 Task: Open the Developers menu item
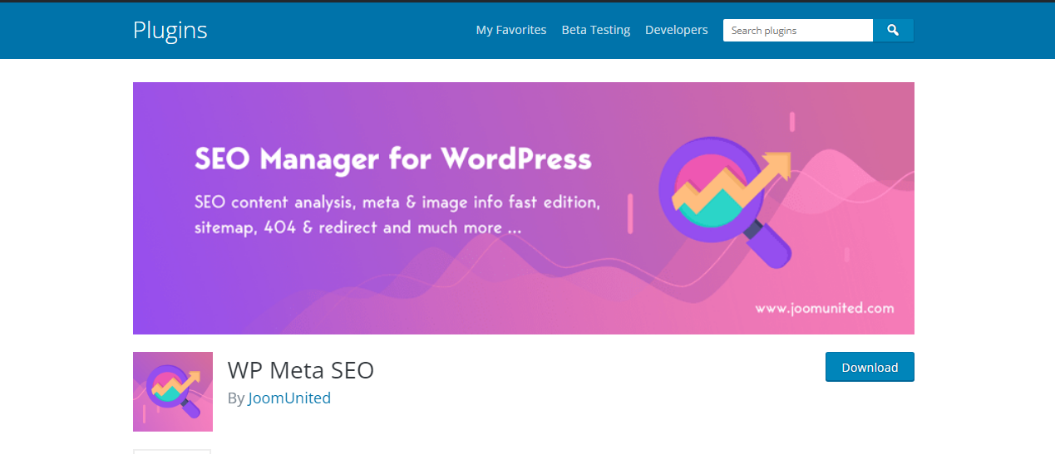pyautogui.click(x=677, y=30)
